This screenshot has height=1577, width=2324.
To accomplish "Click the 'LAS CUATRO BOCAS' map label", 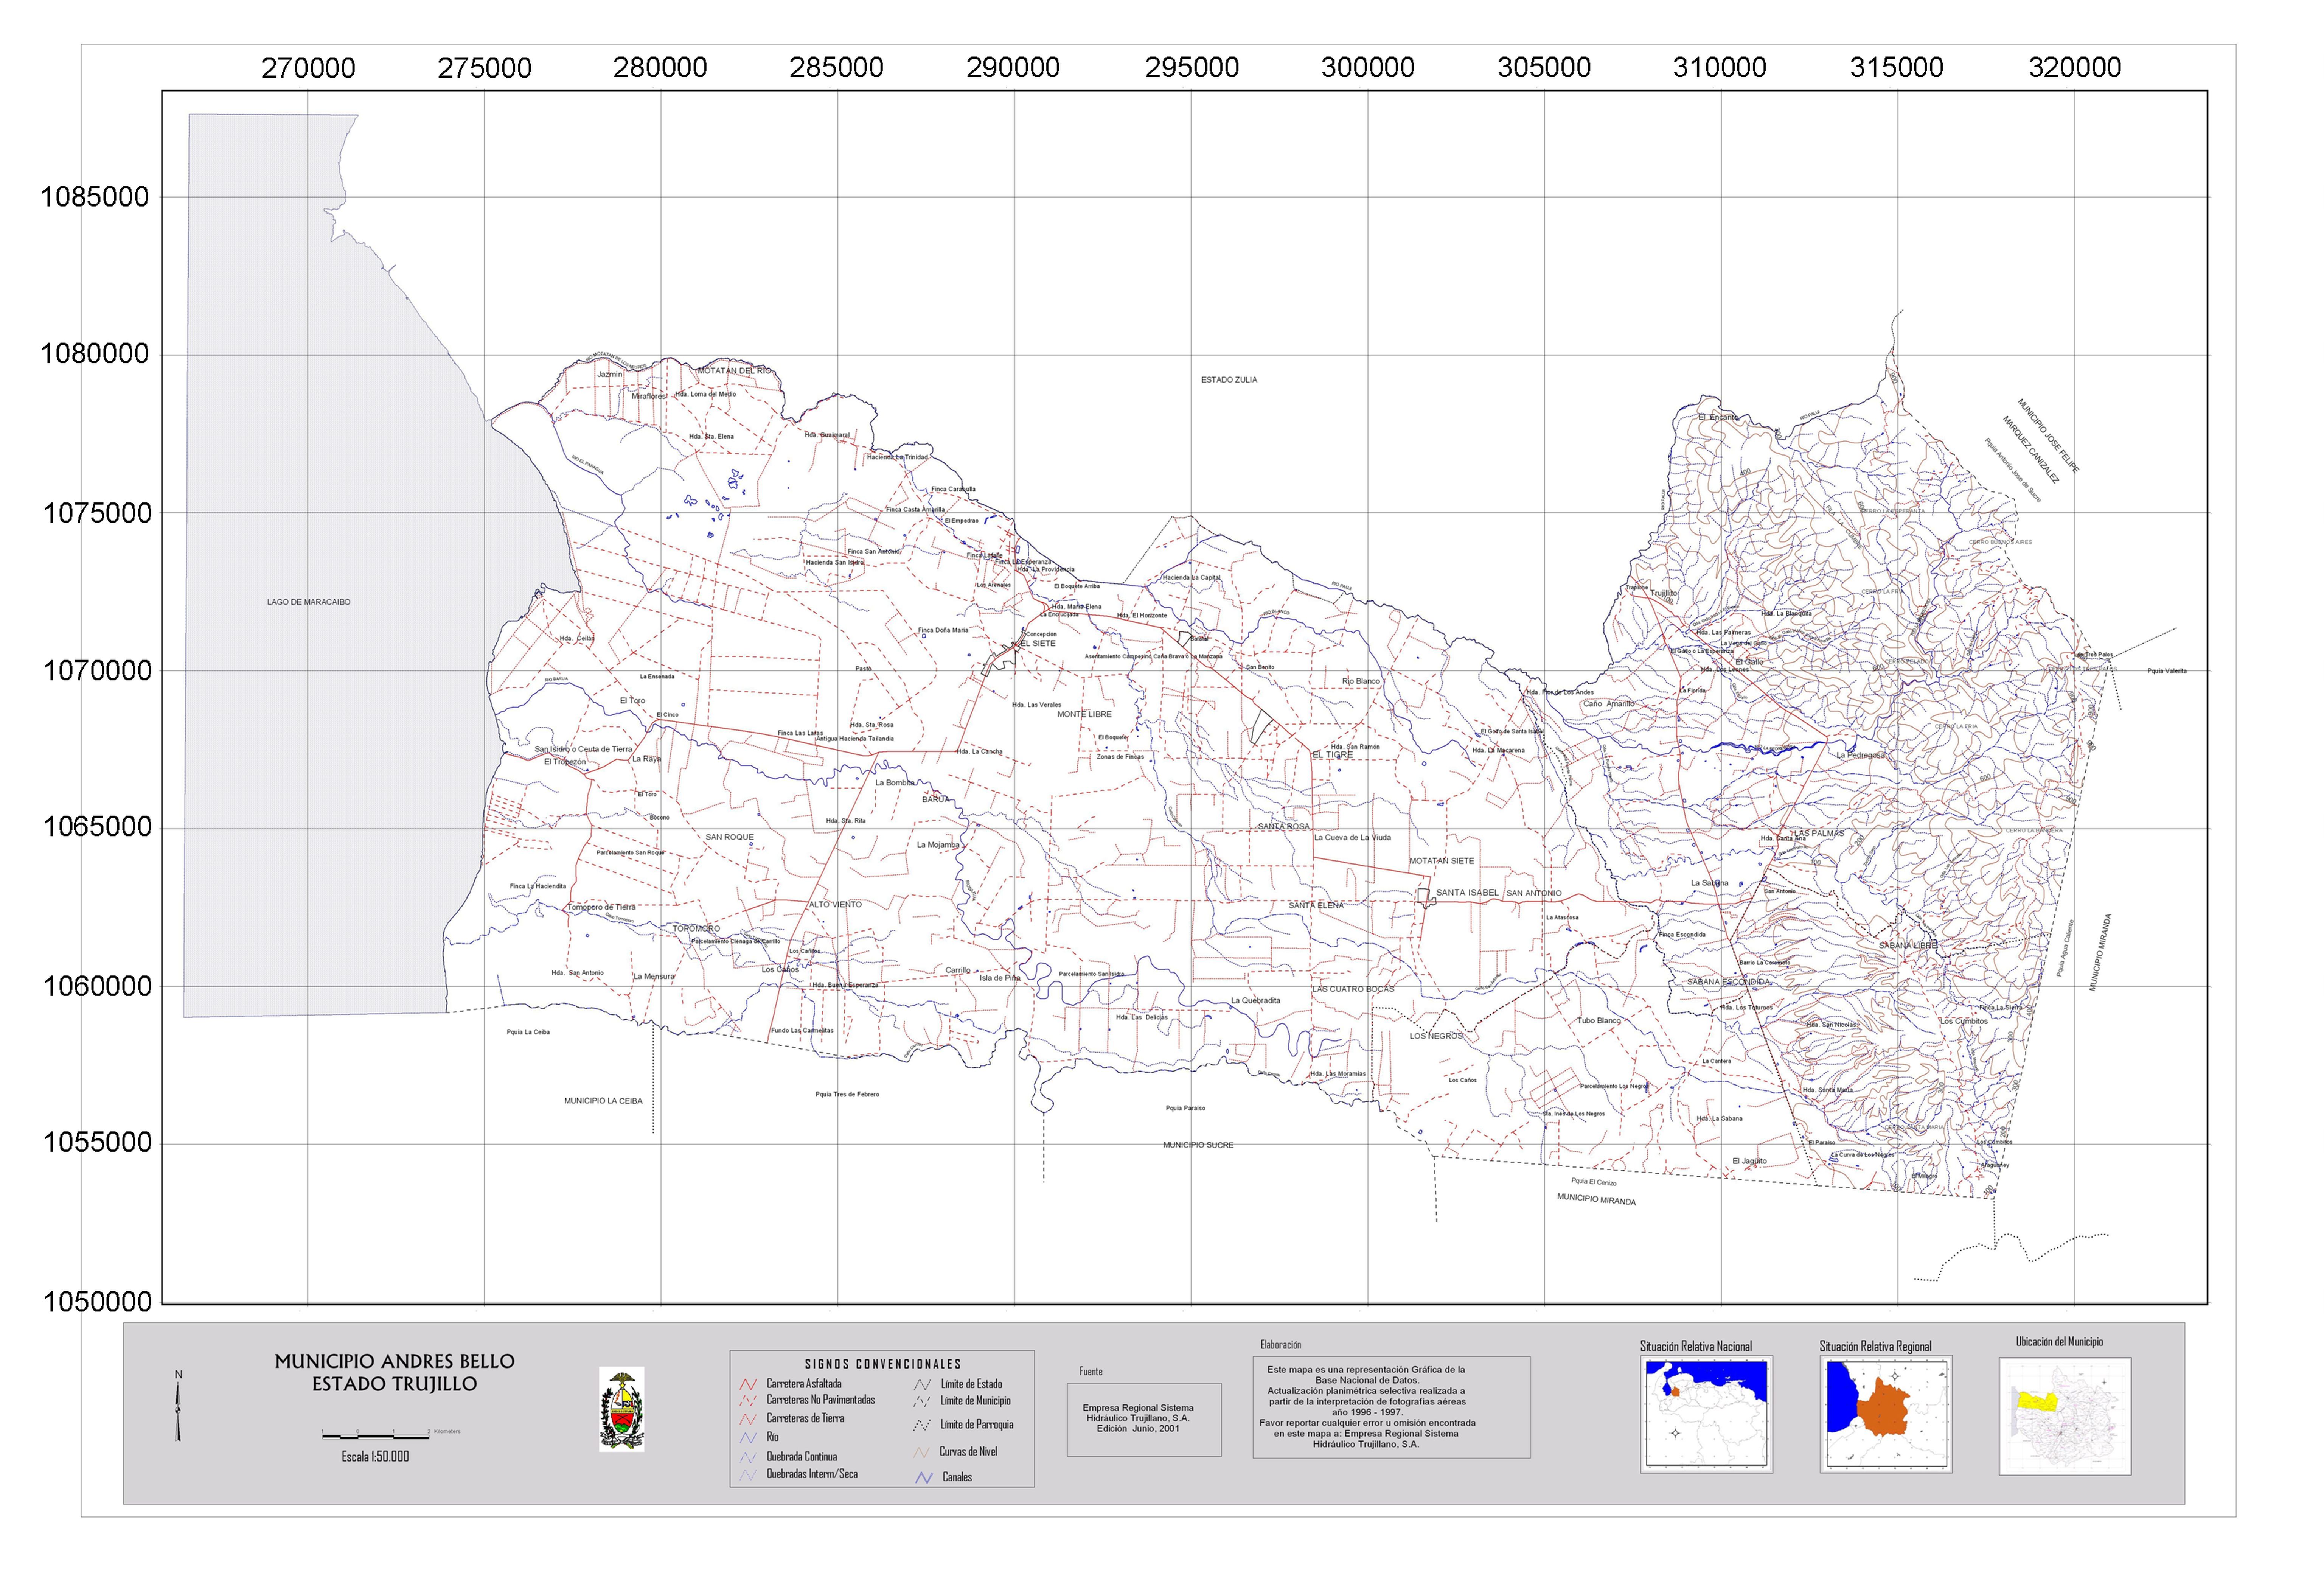I will click(1353, 989).
